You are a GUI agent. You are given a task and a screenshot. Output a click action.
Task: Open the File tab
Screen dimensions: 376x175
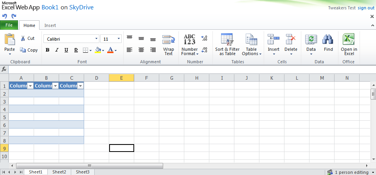[x=9, y=25]
